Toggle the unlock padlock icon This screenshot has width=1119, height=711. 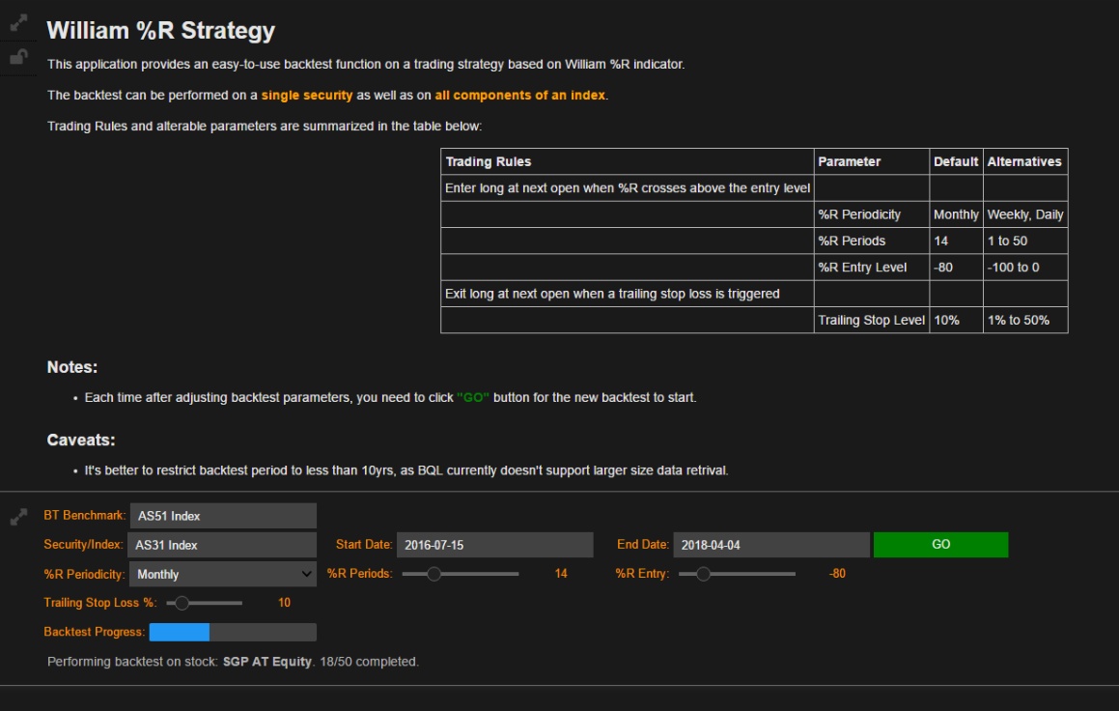[x=18, y=57]
